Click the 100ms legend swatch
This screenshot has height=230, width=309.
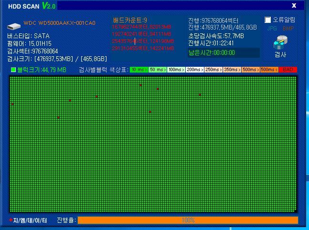[x=176, y=70]
